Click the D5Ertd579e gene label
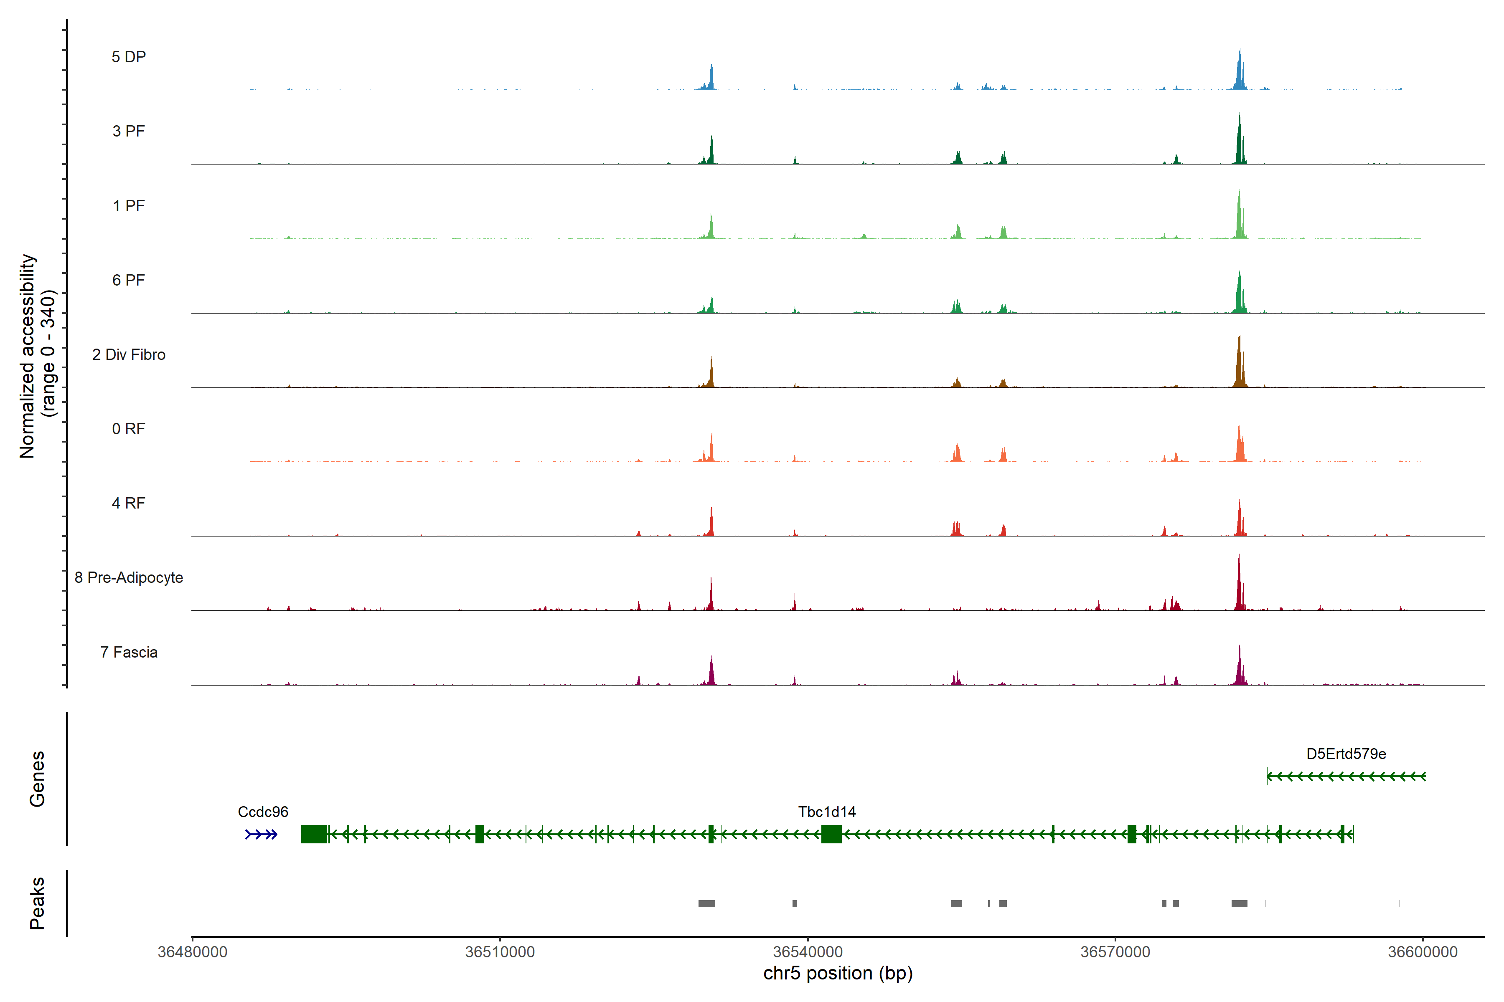This screenshot has width=1504, height=1002. [1346, 754]
